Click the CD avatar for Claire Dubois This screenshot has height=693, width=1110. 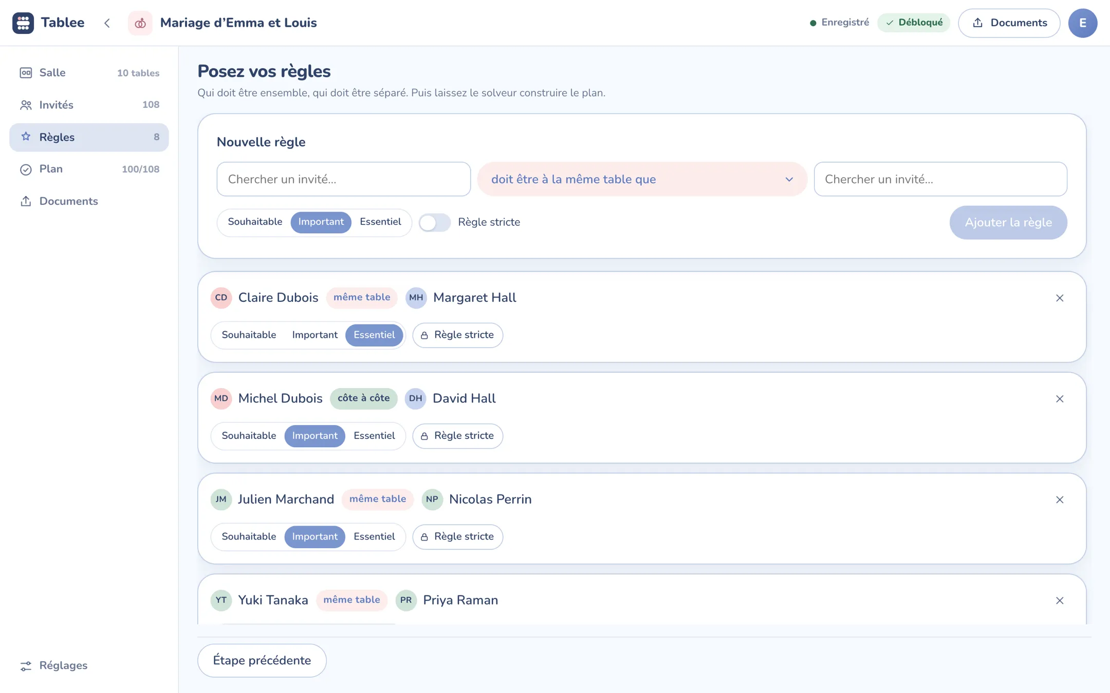tap(221, 298)
